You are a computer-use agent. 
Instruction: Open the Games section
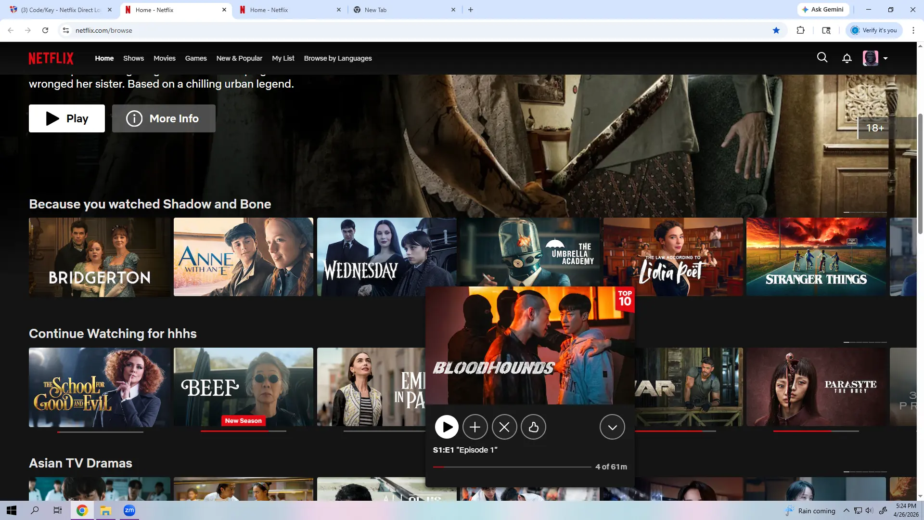coord(196,58)
